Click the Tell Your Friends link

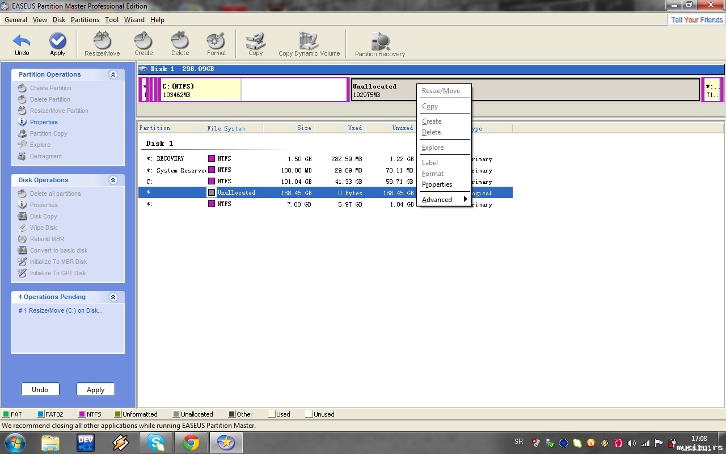(x=697, y=20)
